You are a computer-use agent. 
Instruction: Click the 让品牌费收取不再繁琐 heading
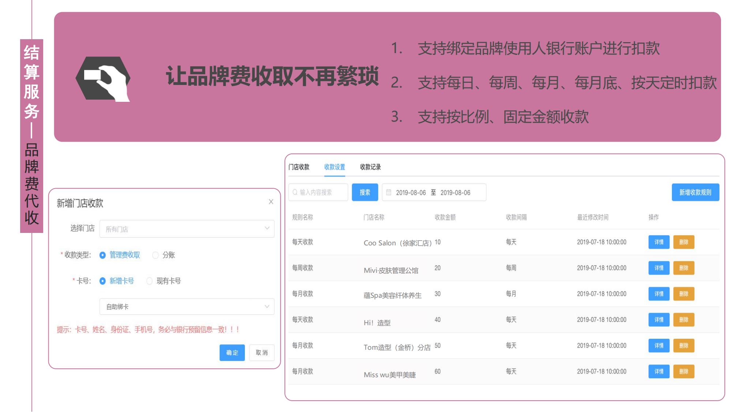[272, 77]
